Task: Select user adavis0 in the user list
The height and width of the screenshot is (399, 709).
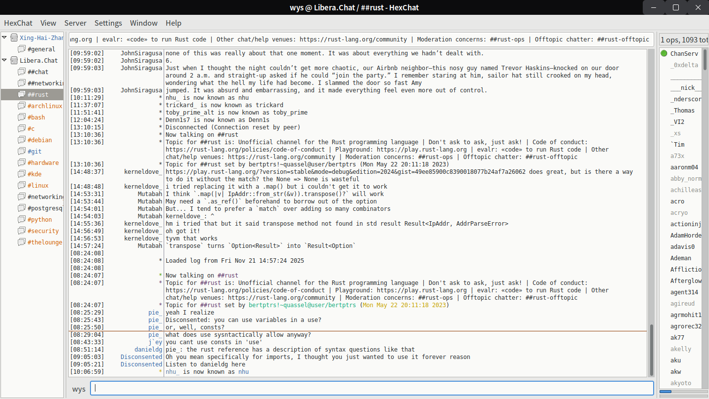Action: click(x=682, y=246)
